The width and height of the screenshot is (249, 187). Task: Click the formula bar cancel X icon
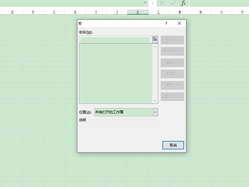[162, 3]
